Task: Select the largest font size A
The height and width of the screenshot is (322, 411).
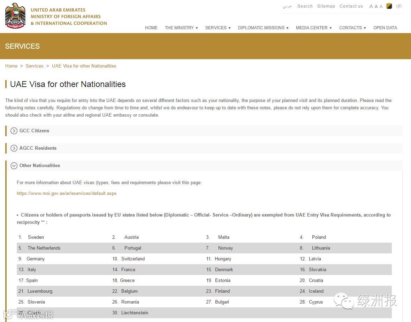Action: pos(371,7)
